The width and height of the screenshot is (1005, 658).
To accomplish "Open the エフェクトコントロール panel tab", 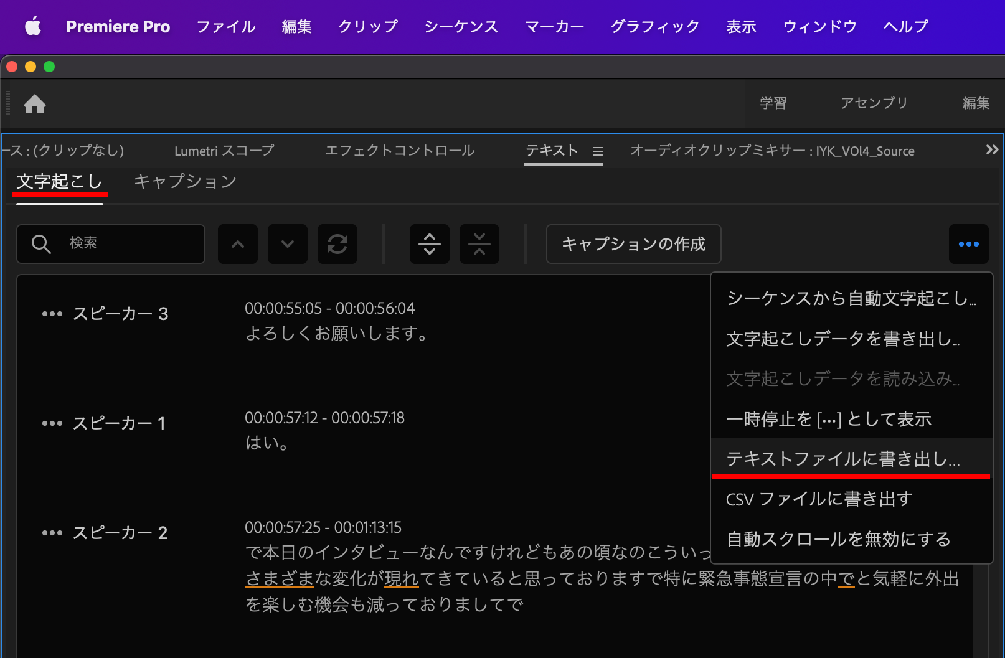I will click(x=400, y=151).
